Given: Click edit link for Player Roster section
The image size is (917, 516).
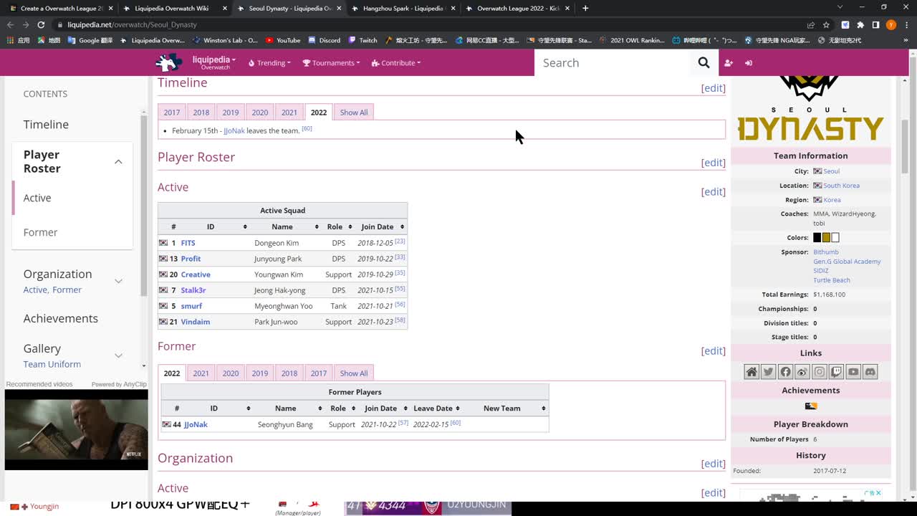Looking at the screenshot, I should pos(713,163).
